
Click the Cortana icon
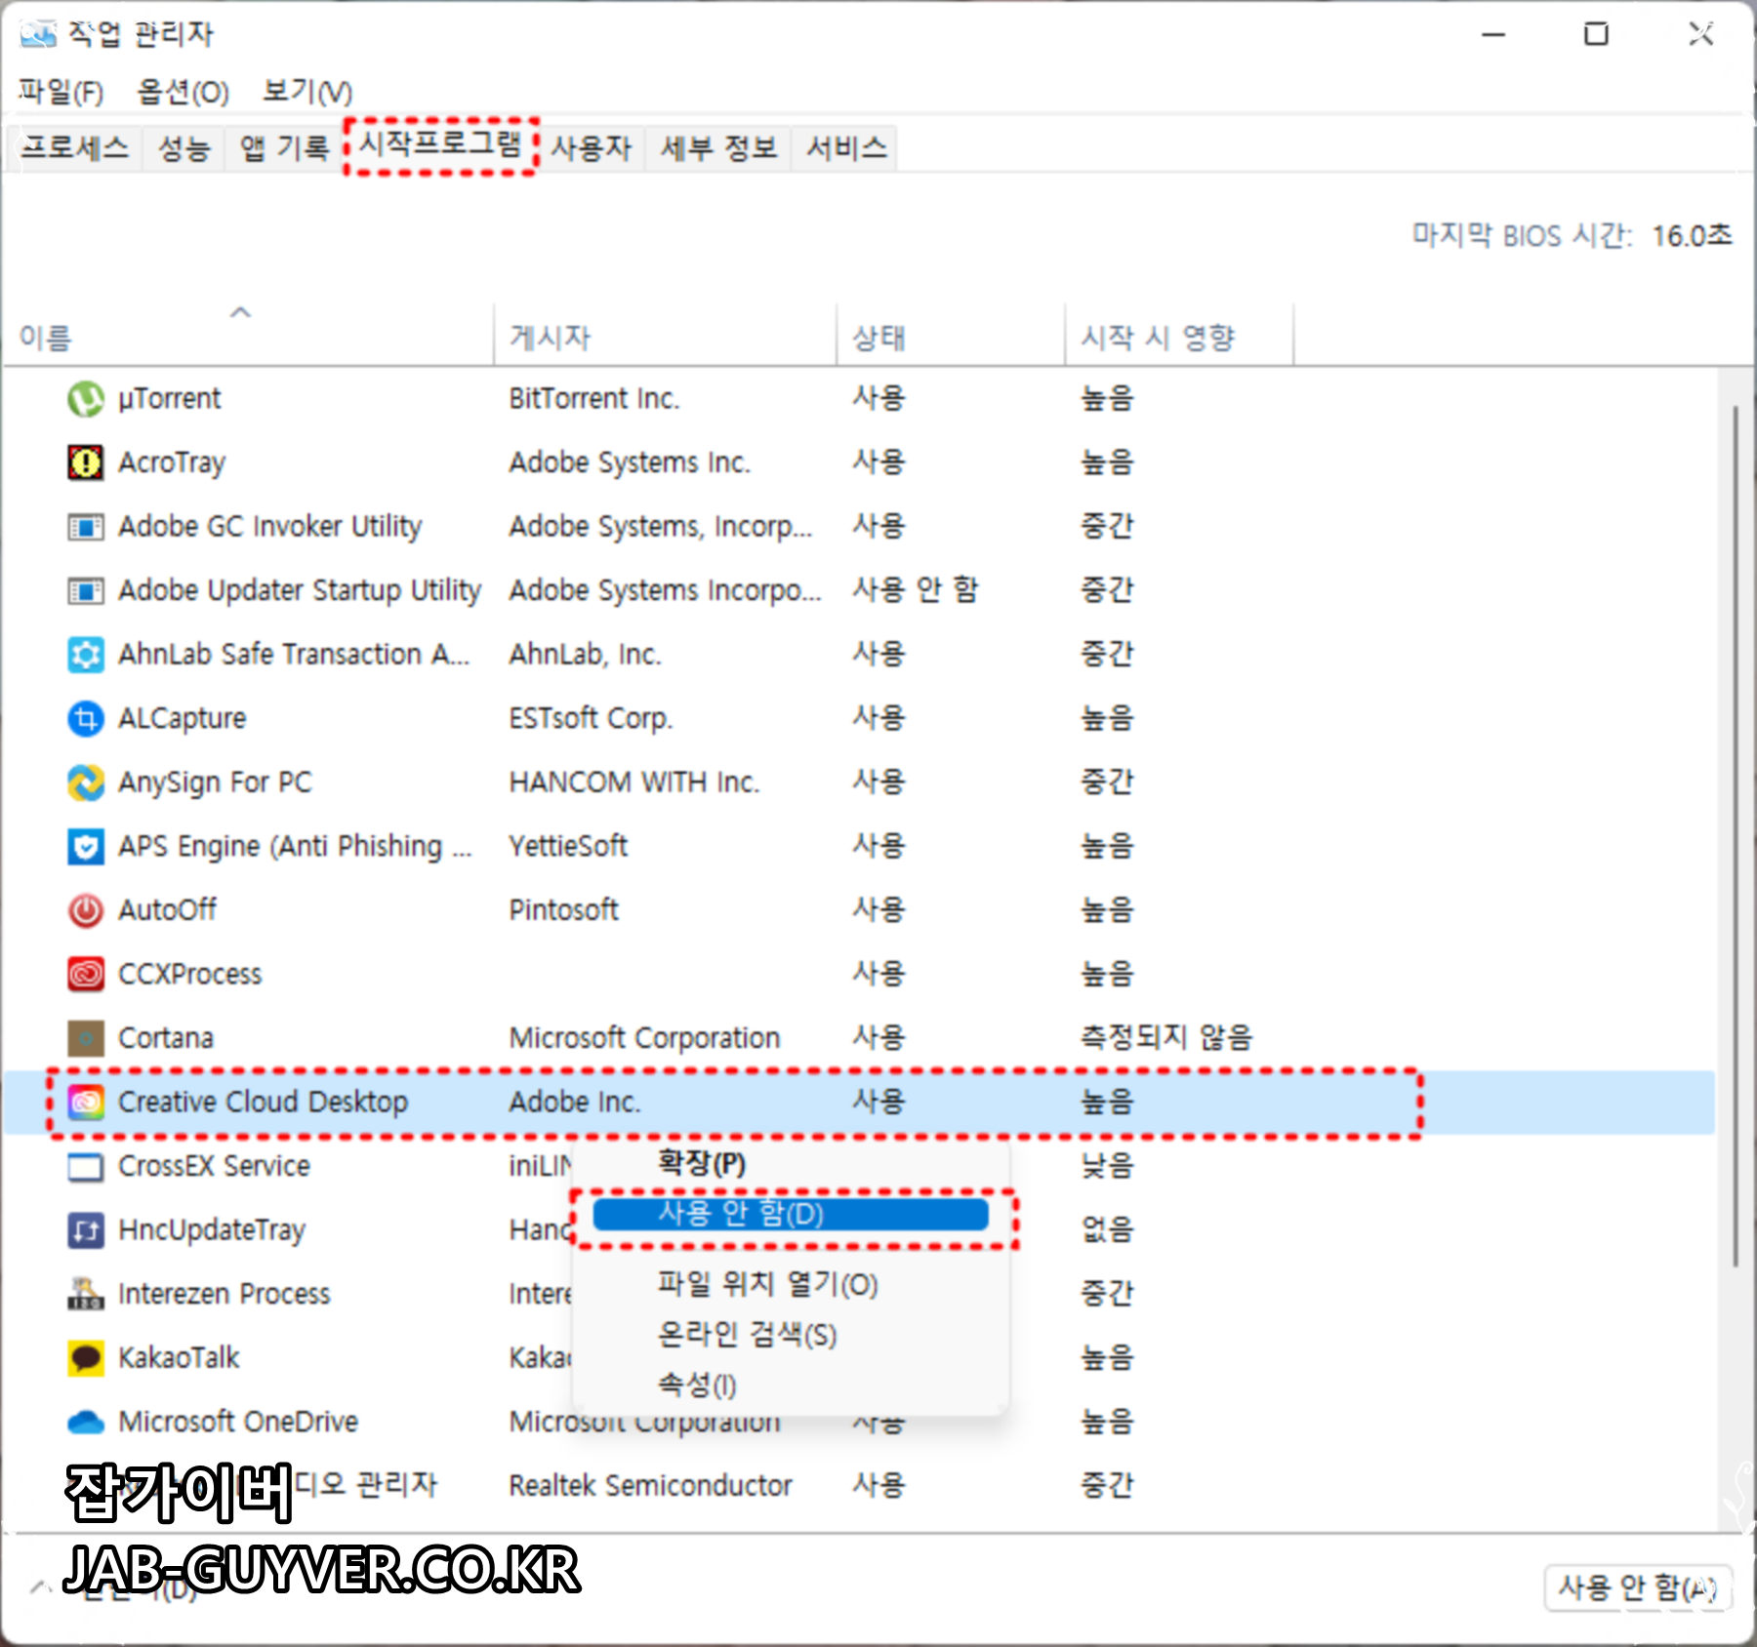[x=86, y=1038]
